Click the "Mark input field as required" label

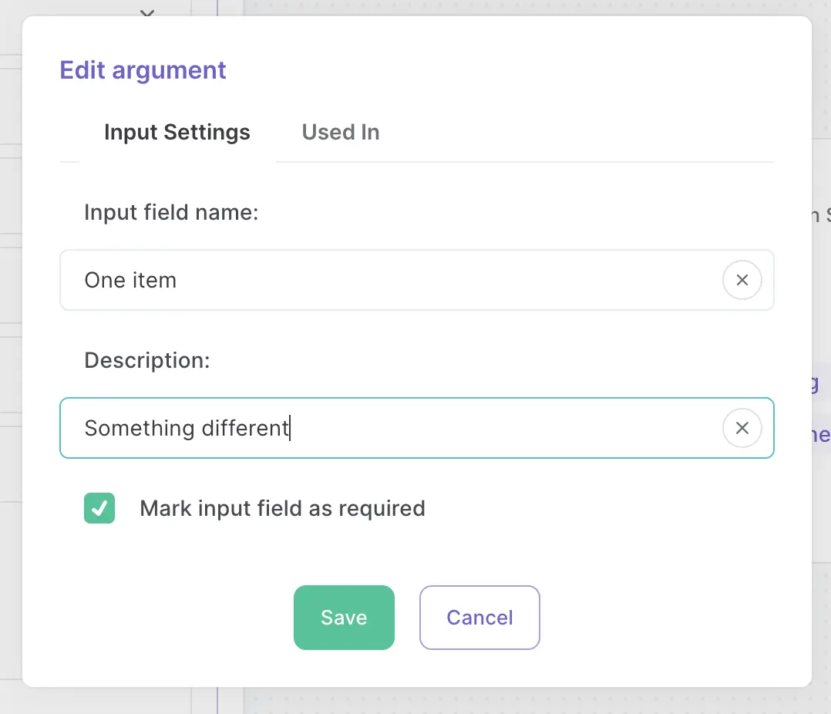282,509
